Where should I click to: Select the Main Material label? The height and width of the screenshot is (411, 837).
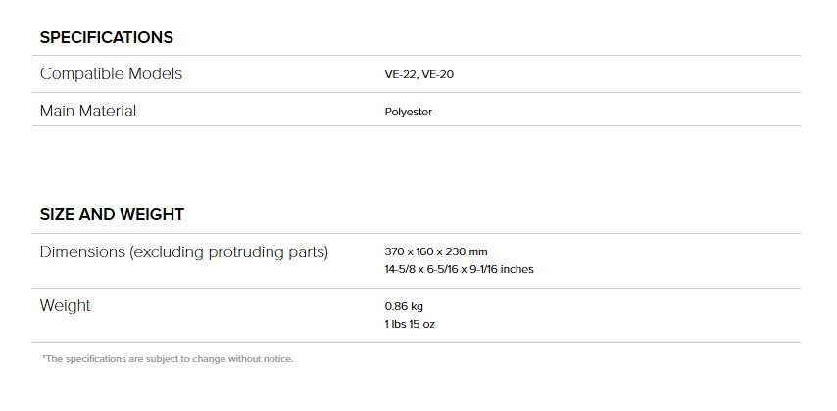(x=88, y=111)
